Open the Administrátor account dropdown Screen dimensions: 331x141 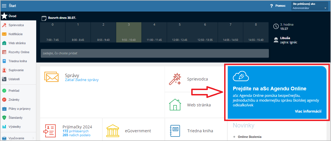coord(309,6)
